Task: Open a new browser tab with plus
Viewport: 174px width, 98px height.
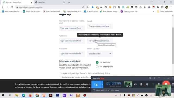Action: pos(69,2)
